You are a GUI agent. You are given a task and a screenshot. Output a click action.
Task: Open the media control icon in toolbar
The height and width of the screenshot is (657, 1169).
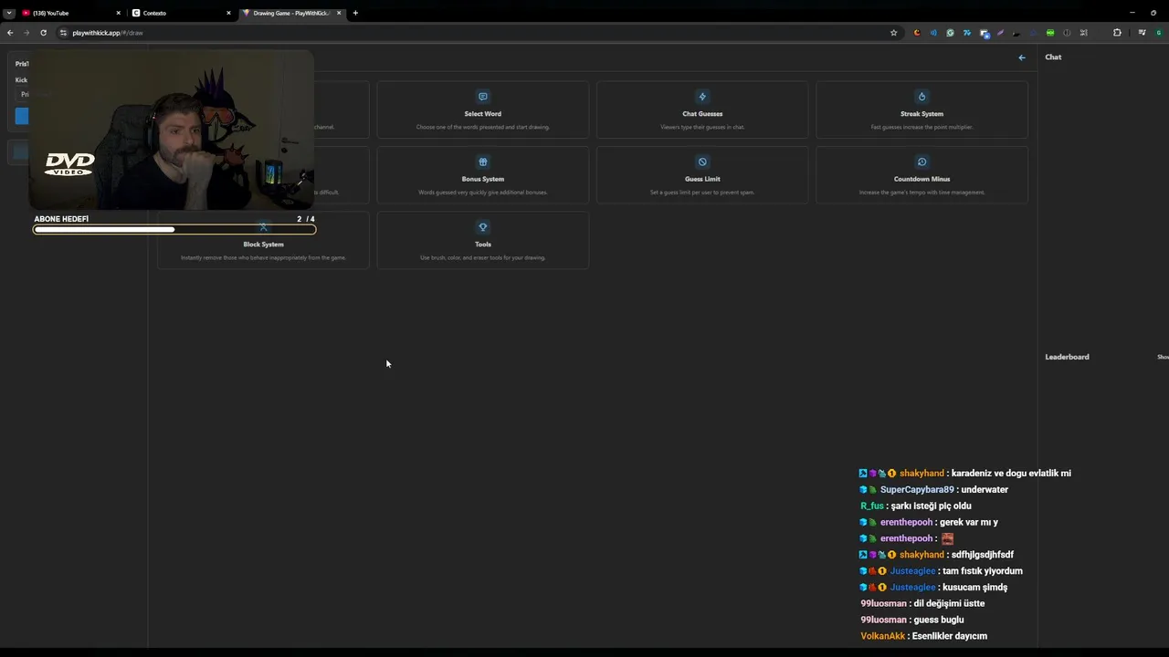coord(1143,33)
